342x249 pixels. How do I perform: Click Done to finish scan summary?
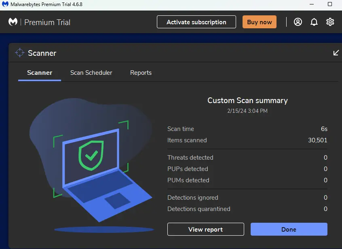point(289,229)
